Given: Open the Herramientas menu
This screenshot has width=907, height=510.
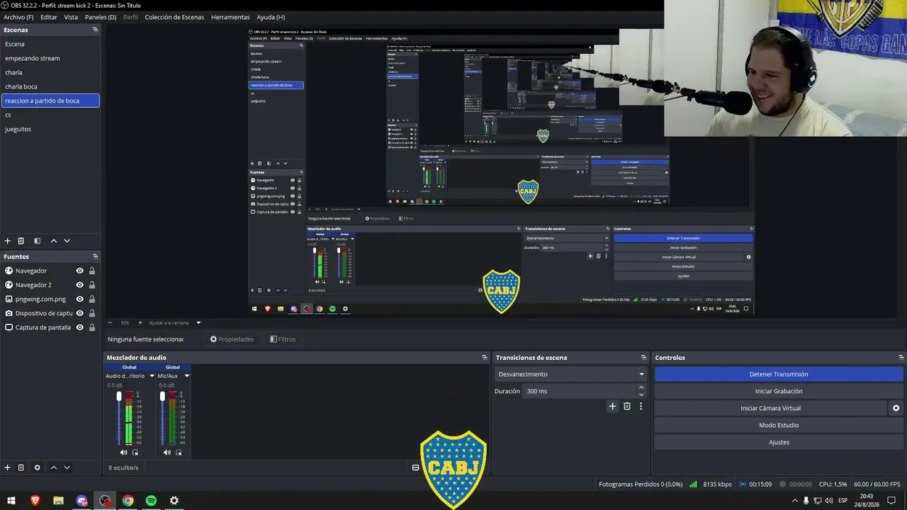Looking at the screenshot, I should [x=230, y=17].
